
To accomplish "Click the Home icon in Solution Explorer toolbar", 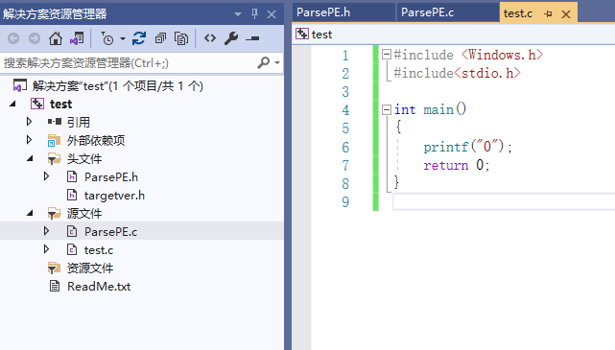I will tap(56, 38).
